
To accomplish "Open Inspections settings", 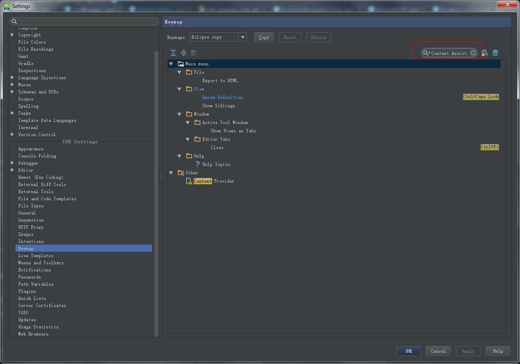I will [x=32, y=70].
